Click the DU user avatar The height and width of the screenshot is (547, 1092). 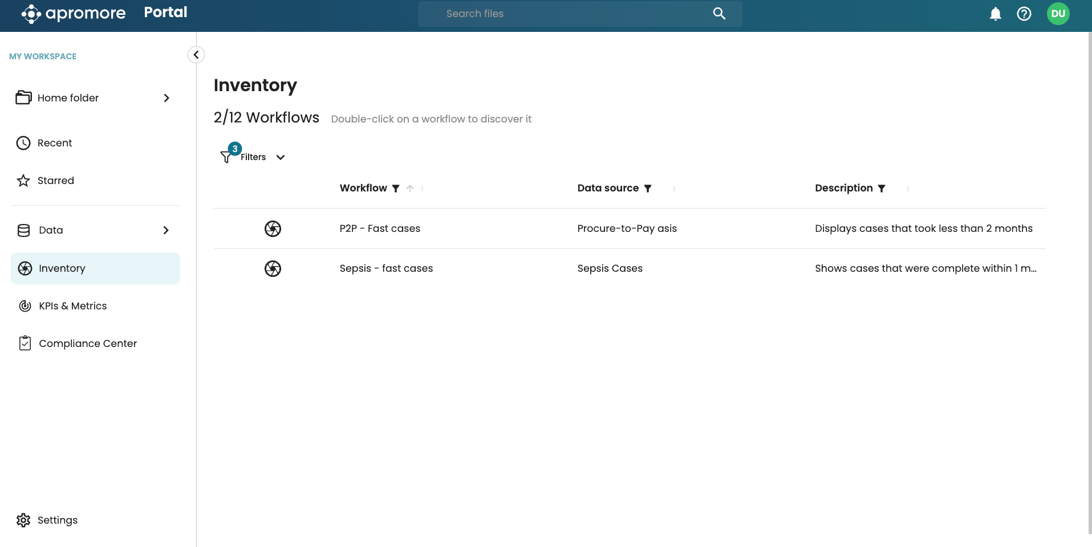tap(1058, 14)
